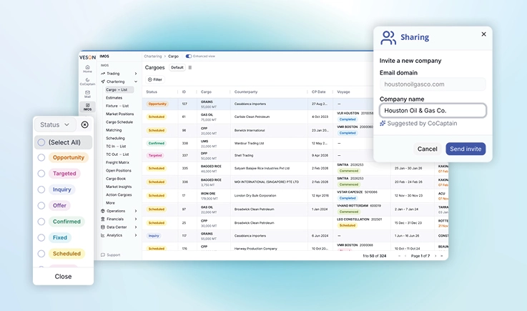Image resolution: width=527 pixels, height=311 pixels.
Task: Check the Targeted status option
Action: click(41, 174)
